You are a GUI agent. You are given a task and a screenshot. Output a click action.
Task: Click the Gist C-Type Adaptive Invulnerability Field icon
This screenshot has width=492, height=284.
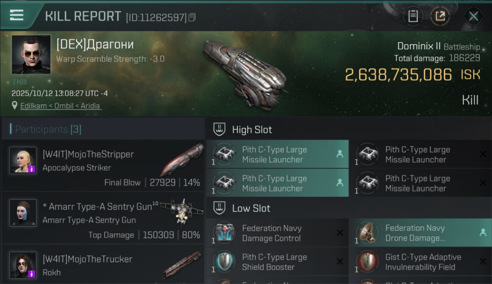(x=367, y=262)
